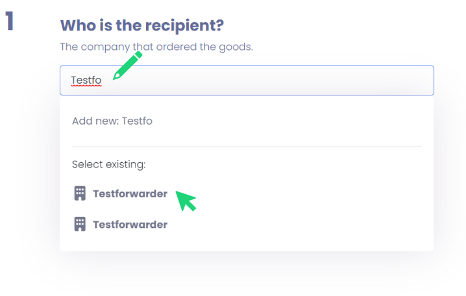Screen dimensions: 466x296
Task: Click the subtitle about the ordering company
Action: pyautogui.click(x=156, y=47)
